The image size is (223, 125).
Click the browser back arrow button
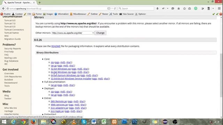[3, 8]
